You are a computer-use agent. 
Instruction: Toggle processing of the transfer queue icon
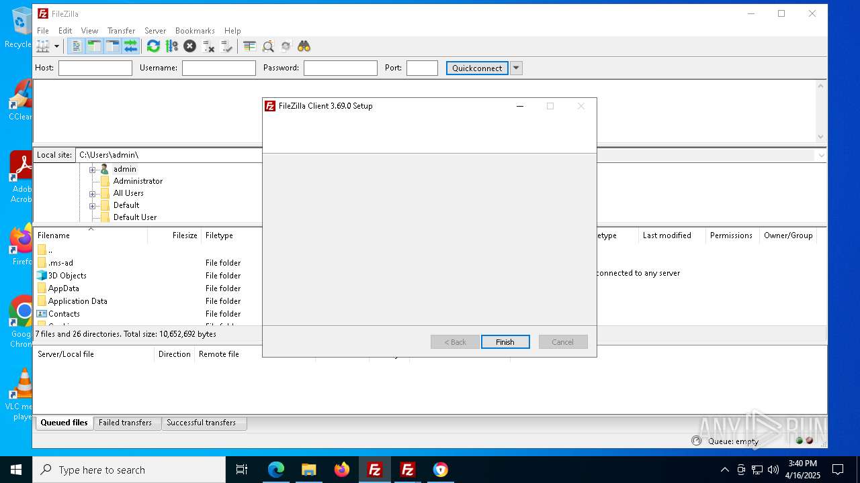point(171,46)
